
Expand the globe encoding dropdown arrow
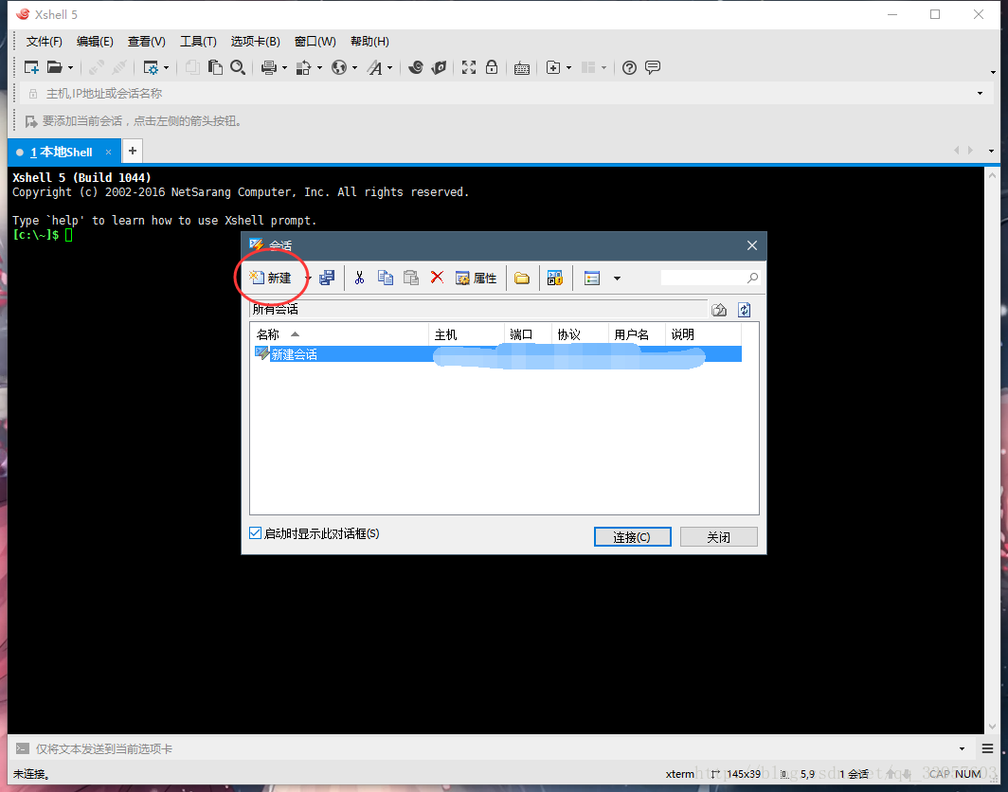click(x=354, y=67)
